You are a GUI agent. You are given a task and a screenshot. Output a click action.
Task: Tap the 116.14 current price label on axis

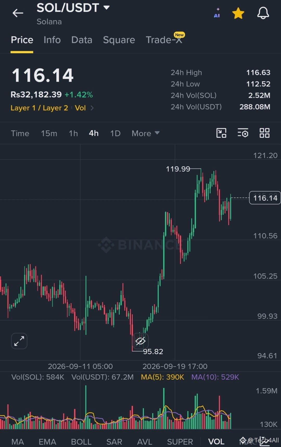(x=265, y=198)
